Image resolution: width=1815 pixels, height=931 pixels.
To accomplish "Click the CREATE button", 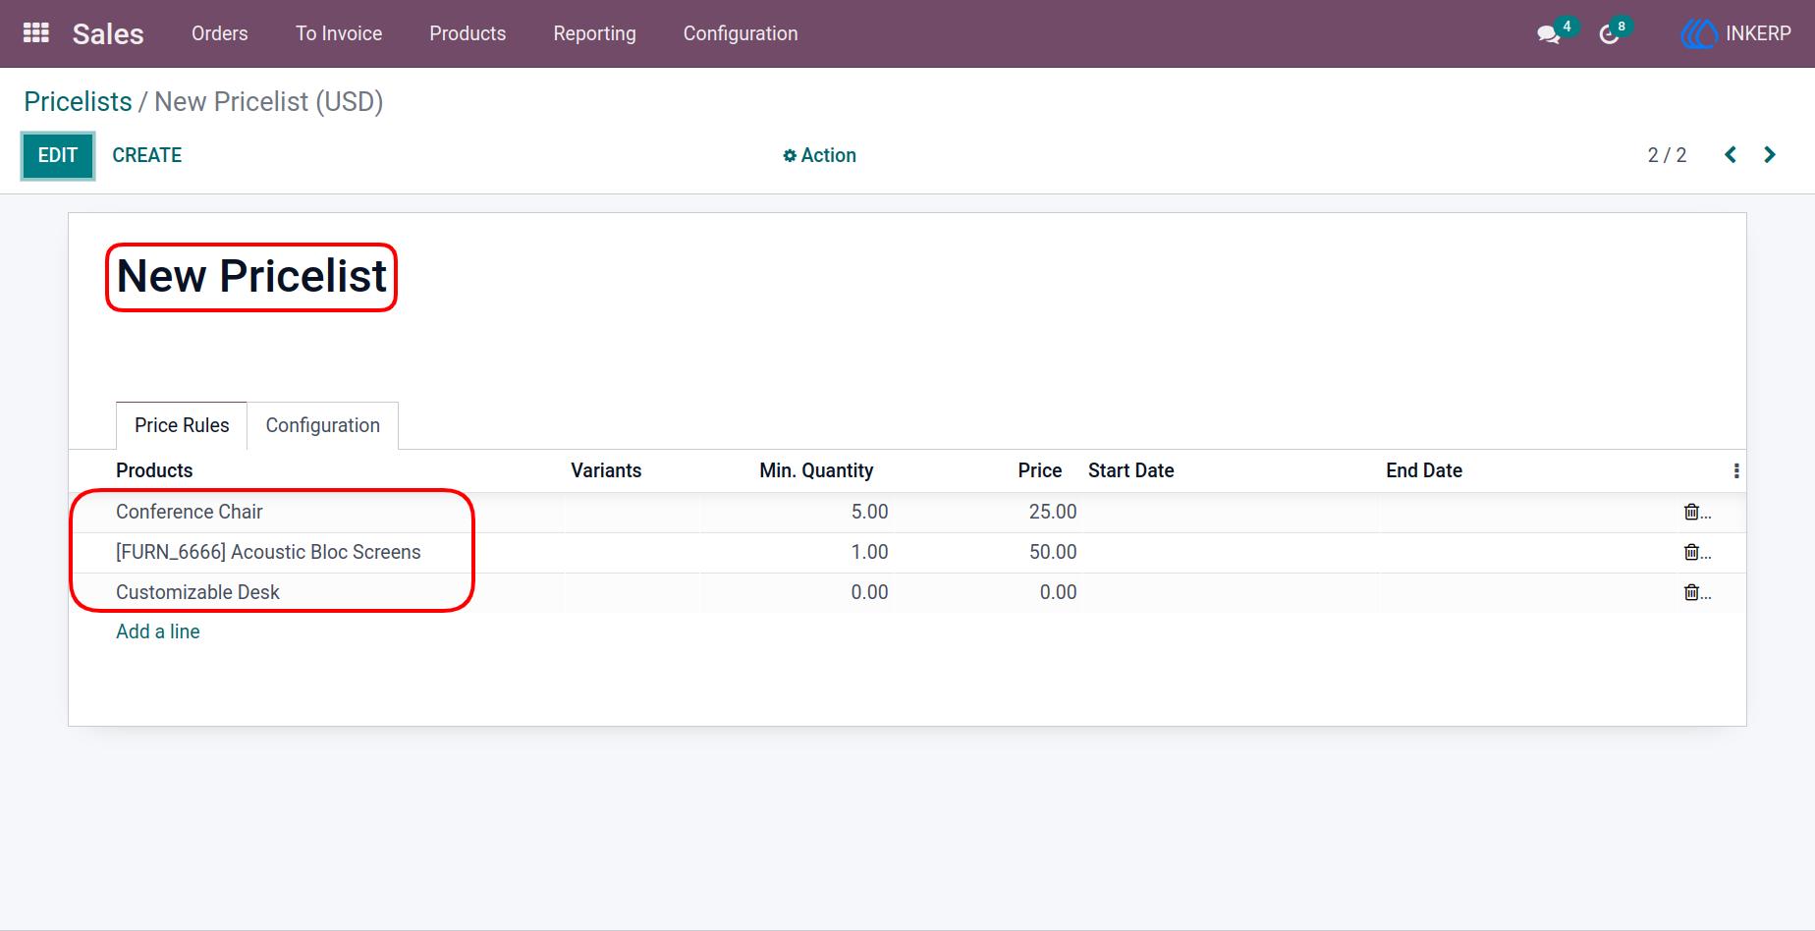I will (x=147, y=155).
